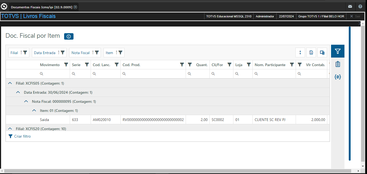Click the Cod. Lanc. filter search field
367x174 pixels.
pyautogui.click(x=106, y=74)
